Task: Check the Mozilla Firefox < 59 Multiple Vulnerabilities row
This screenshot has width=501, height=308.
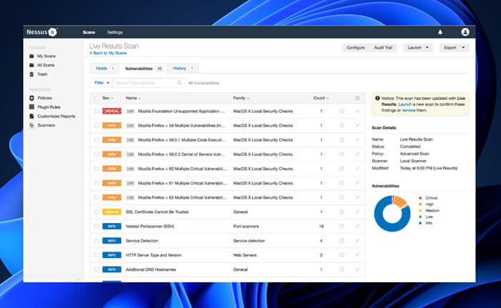Action: (x=96, y=126)
